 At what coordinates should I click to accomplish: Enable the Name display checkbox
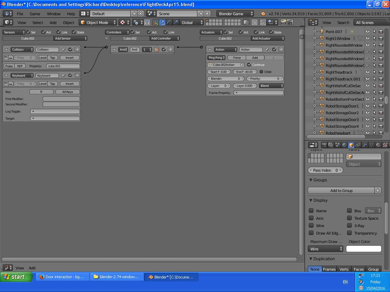pos(311,211)
